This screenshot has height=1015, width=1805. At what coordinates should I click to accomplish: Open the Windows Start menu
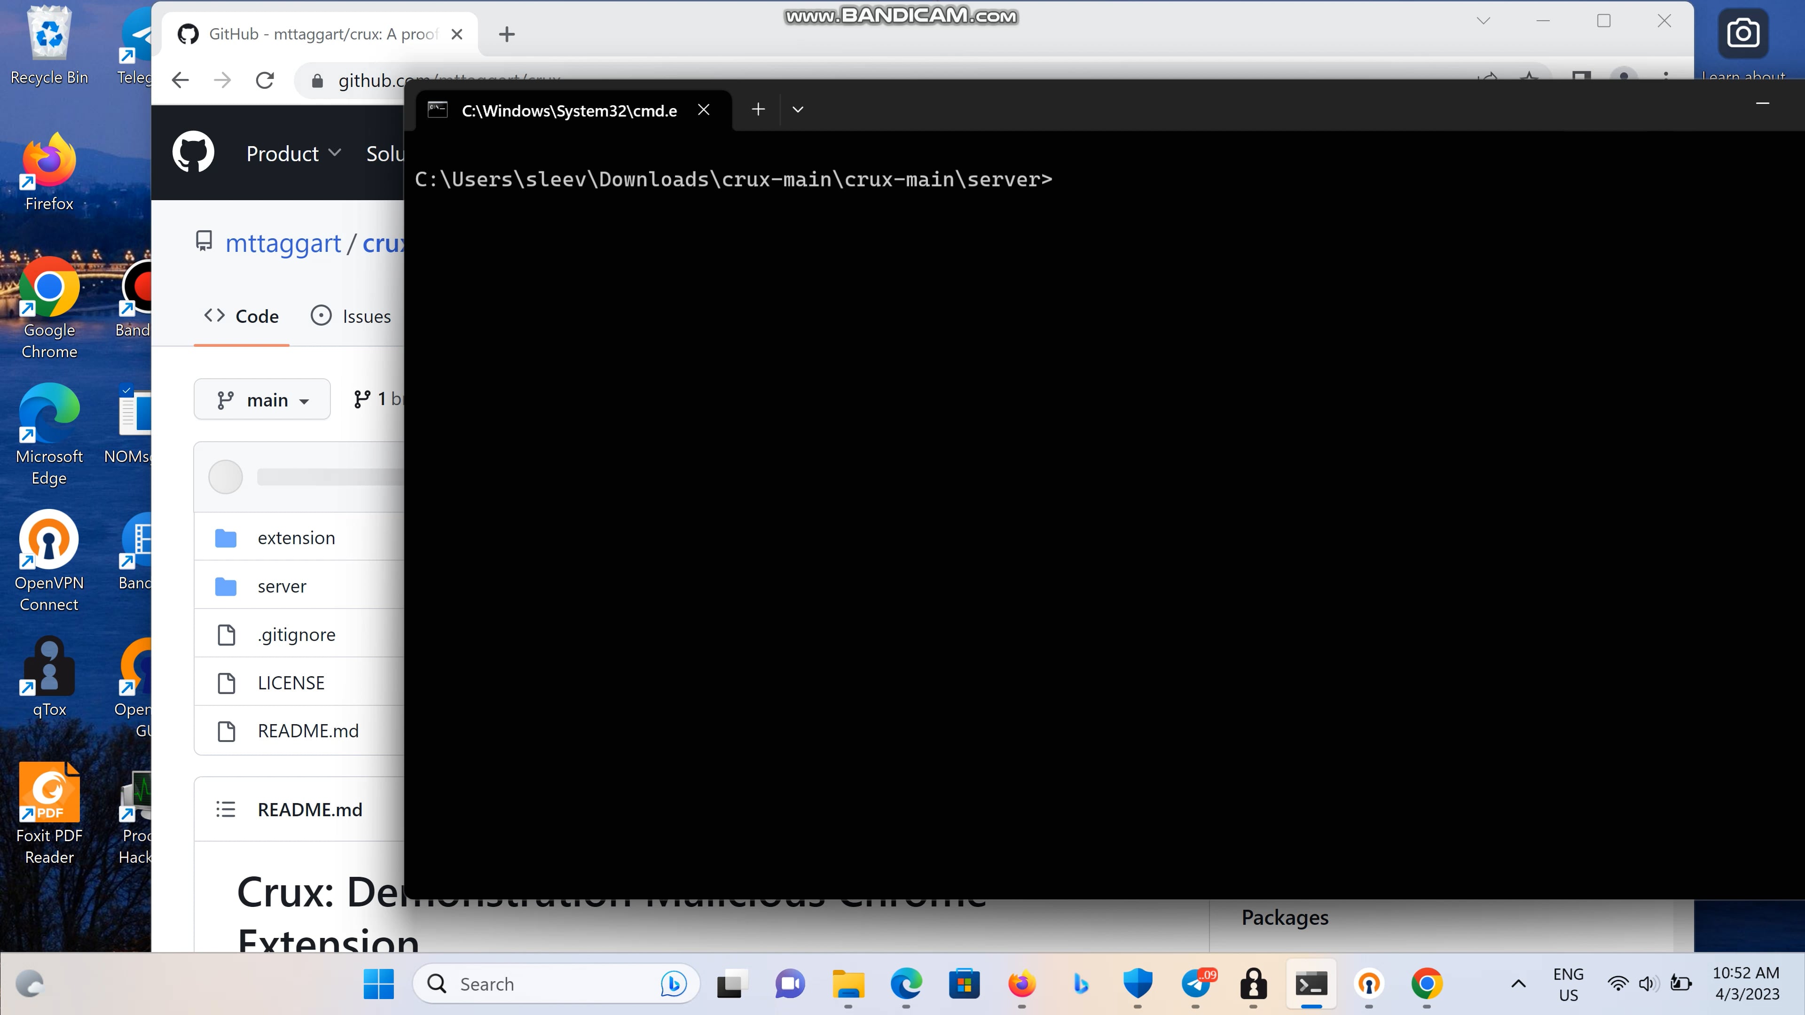[x=378, y=984]
